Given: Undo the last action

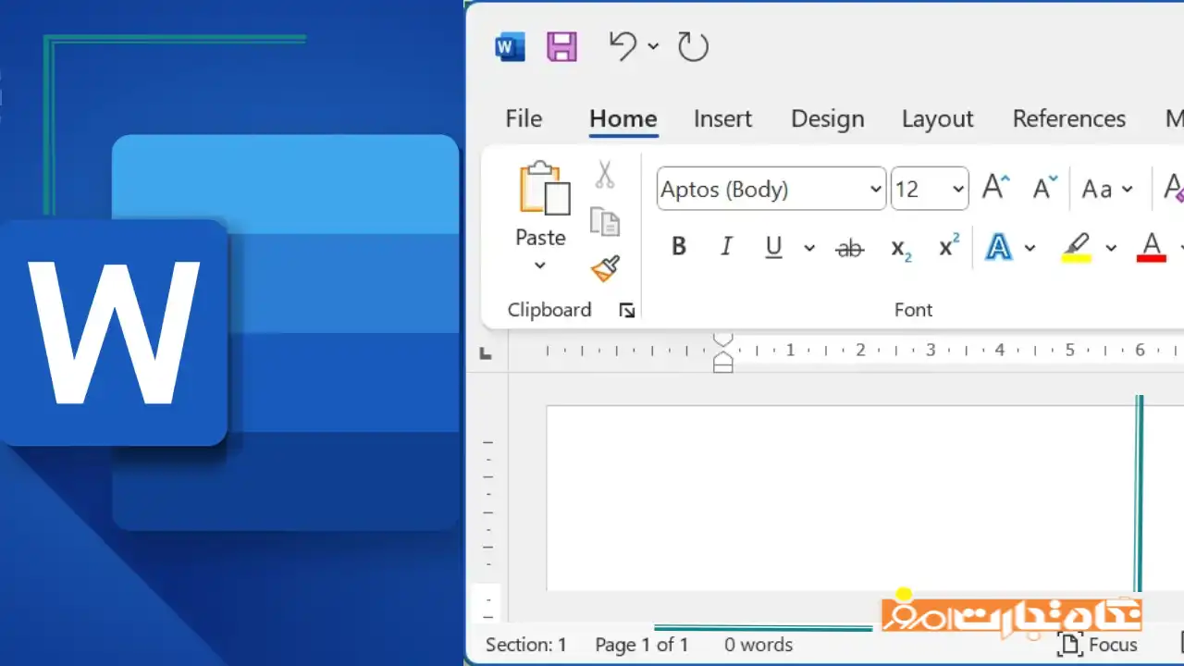Looking at the screenshot, I should coord(623,45).
